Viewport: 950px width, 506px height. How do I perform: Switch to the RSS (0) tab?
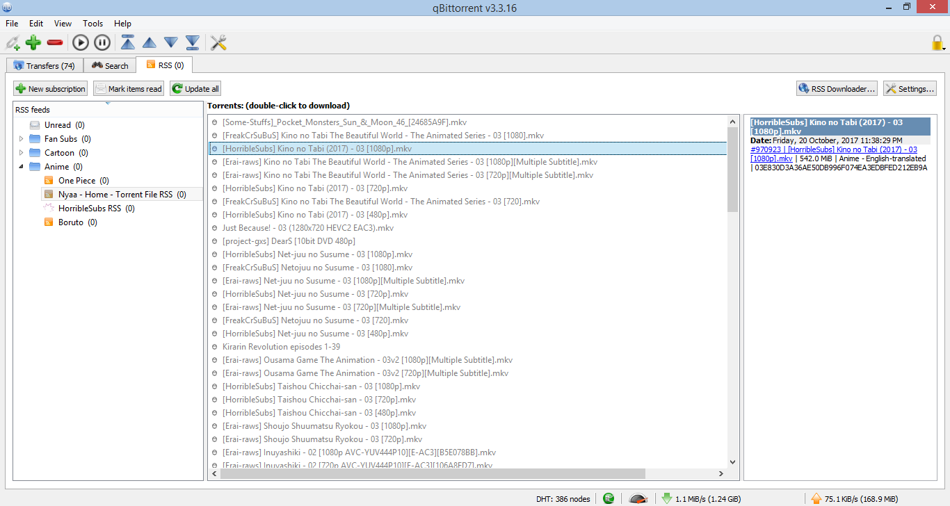[x=164, y=65]
